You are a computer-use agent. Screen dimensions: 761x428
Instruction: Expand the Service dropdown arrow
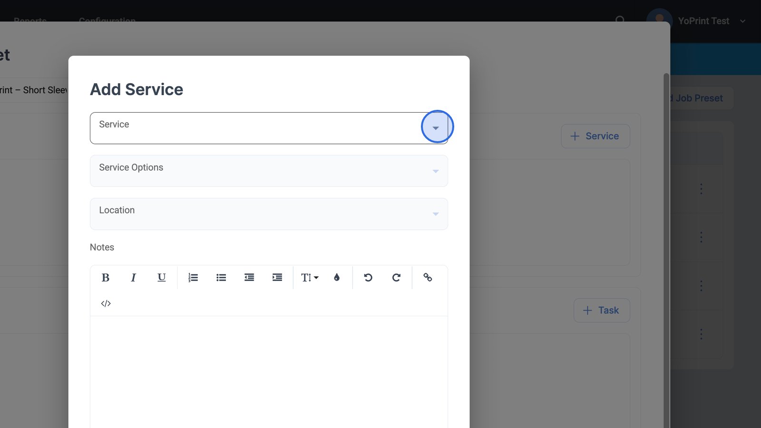tap(436, 128)
